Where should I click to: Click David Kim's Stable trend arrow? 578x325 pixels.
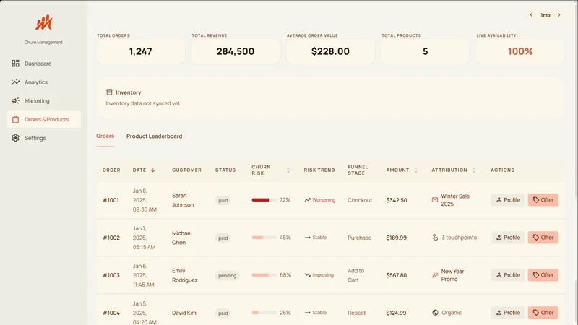(308, 313)
